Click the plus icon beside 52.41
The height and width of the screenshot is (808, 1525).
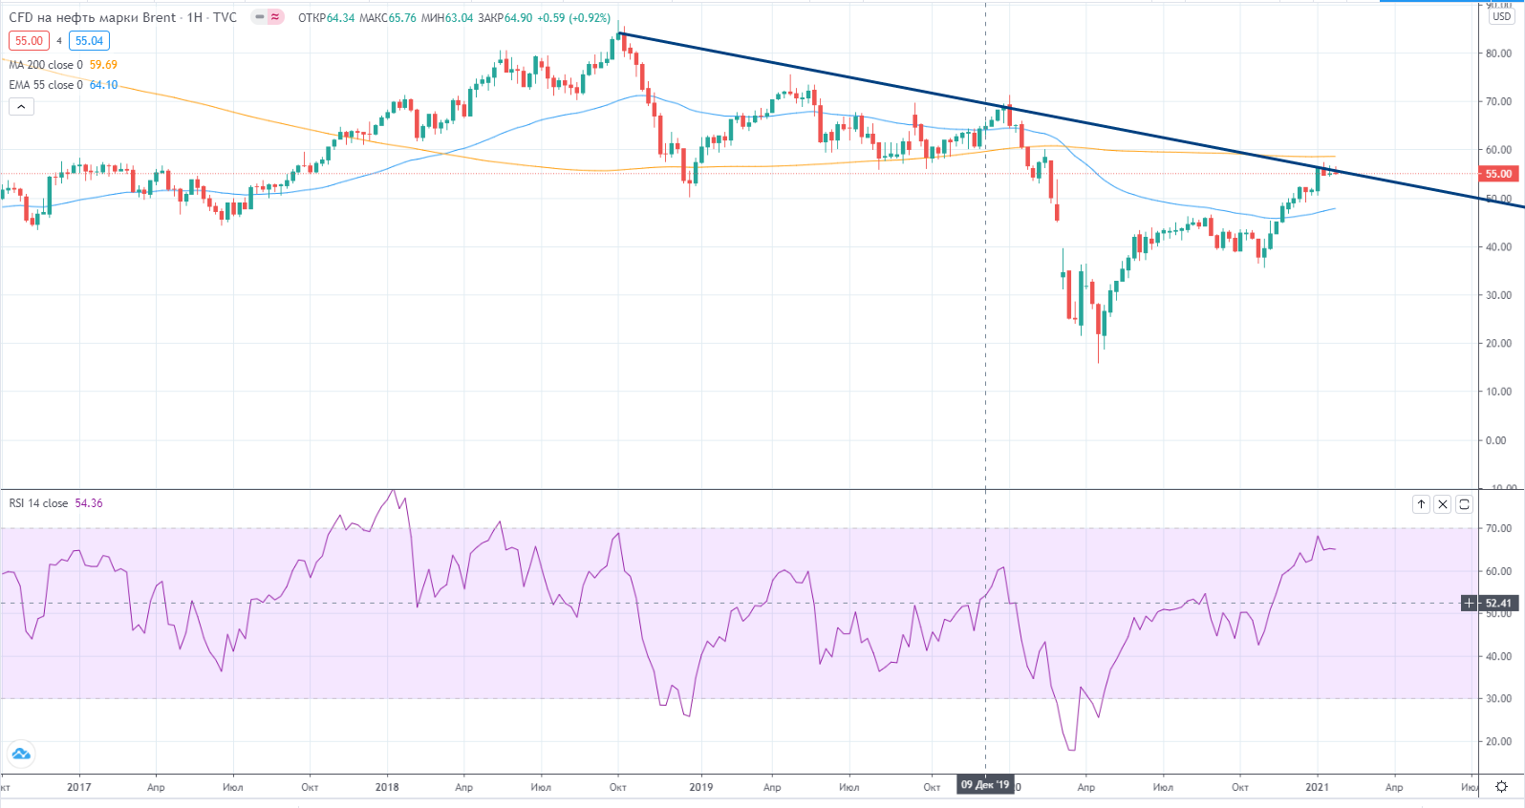pyautogui.click(x=1470, y=603)
